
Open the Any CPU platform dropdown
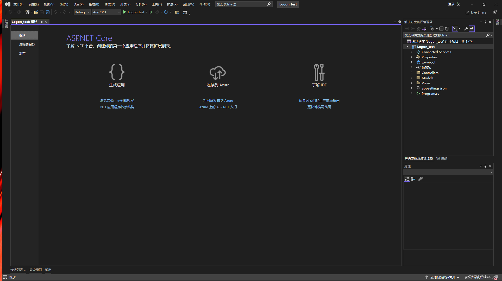(x=106, y=12)
